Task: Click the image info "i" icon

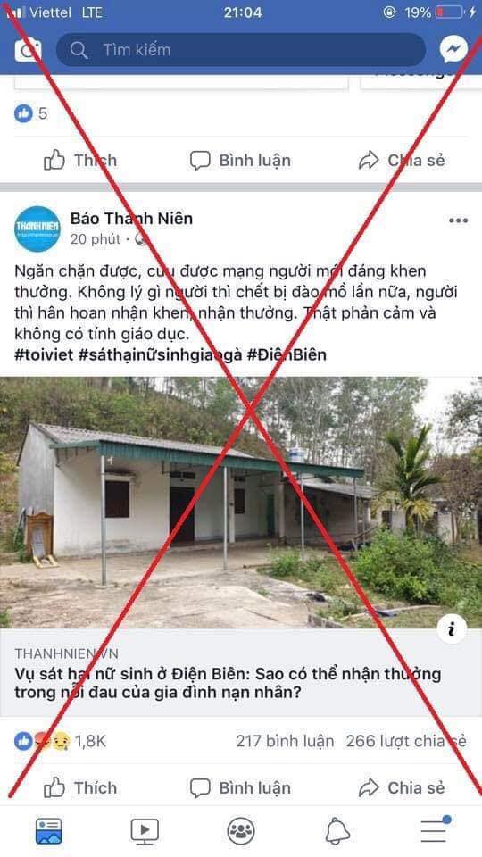Action: [452, 629]
